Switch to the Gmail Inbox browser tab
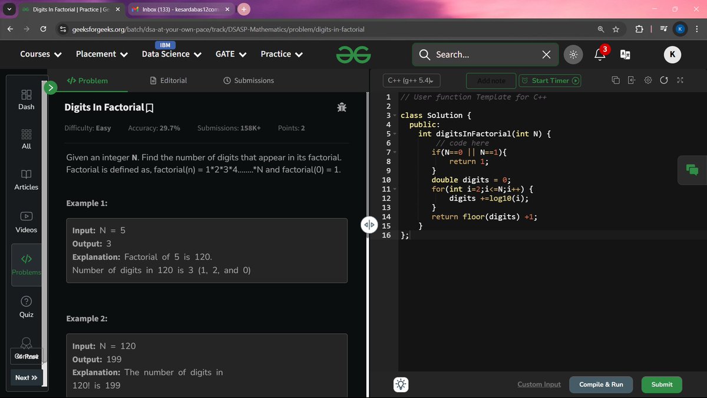 (x=182, y=9)
